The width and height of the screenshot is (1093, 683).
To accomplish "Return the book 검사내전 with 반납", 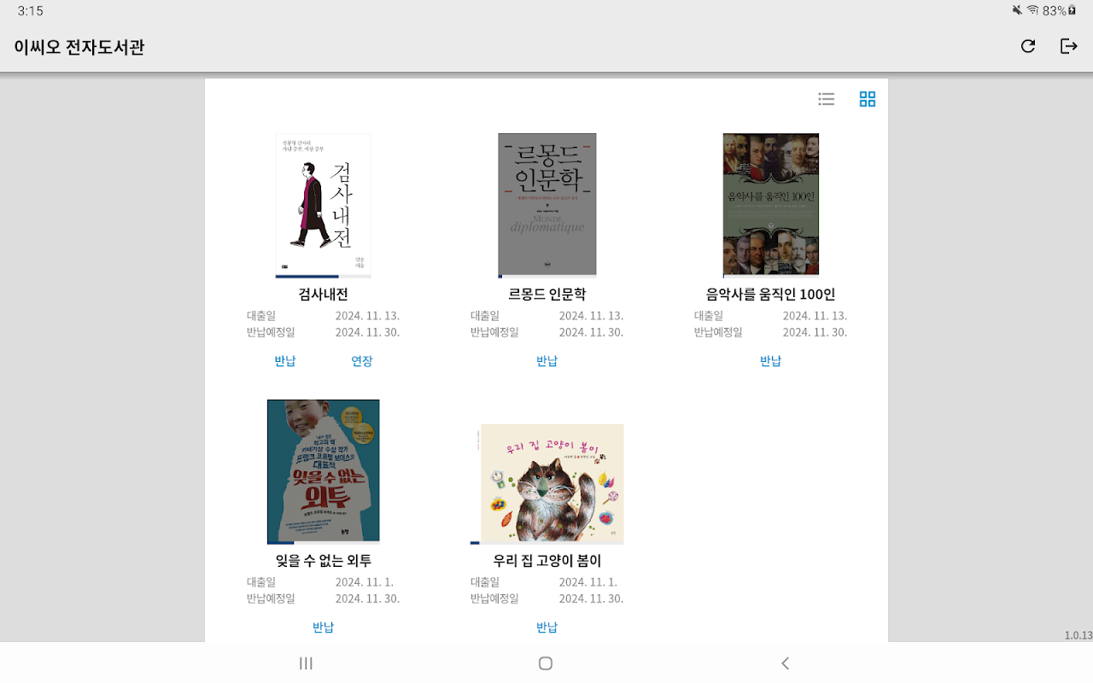I will tap(285, 361).
